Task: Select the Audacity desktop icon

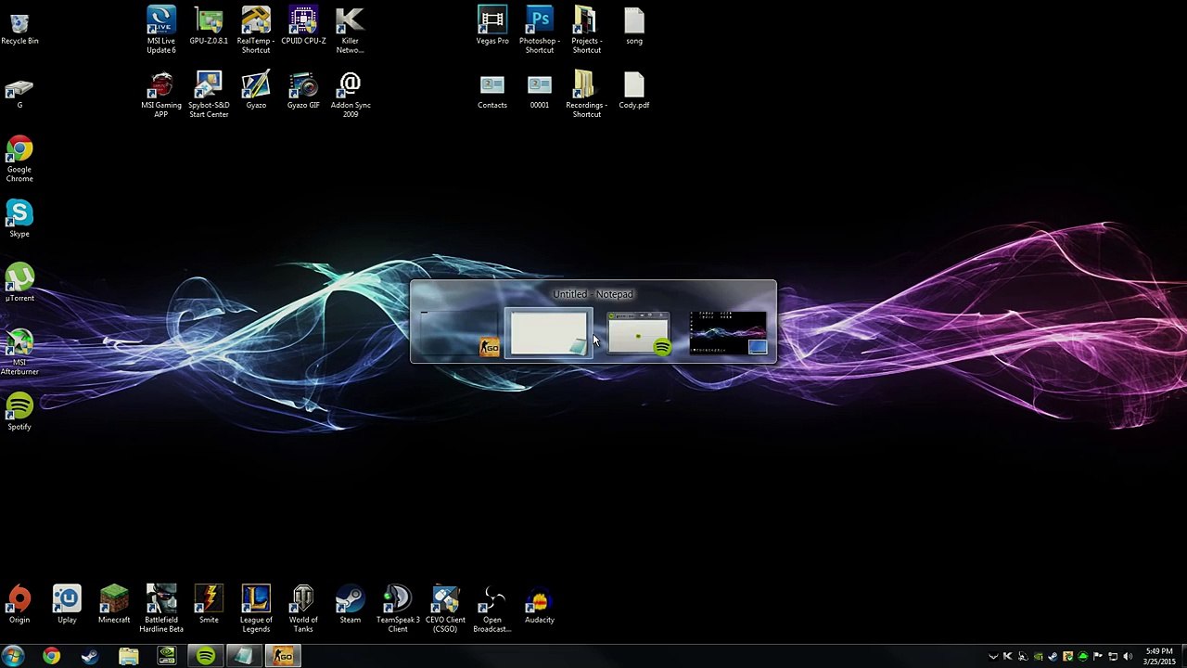Action: pos(540,605)
